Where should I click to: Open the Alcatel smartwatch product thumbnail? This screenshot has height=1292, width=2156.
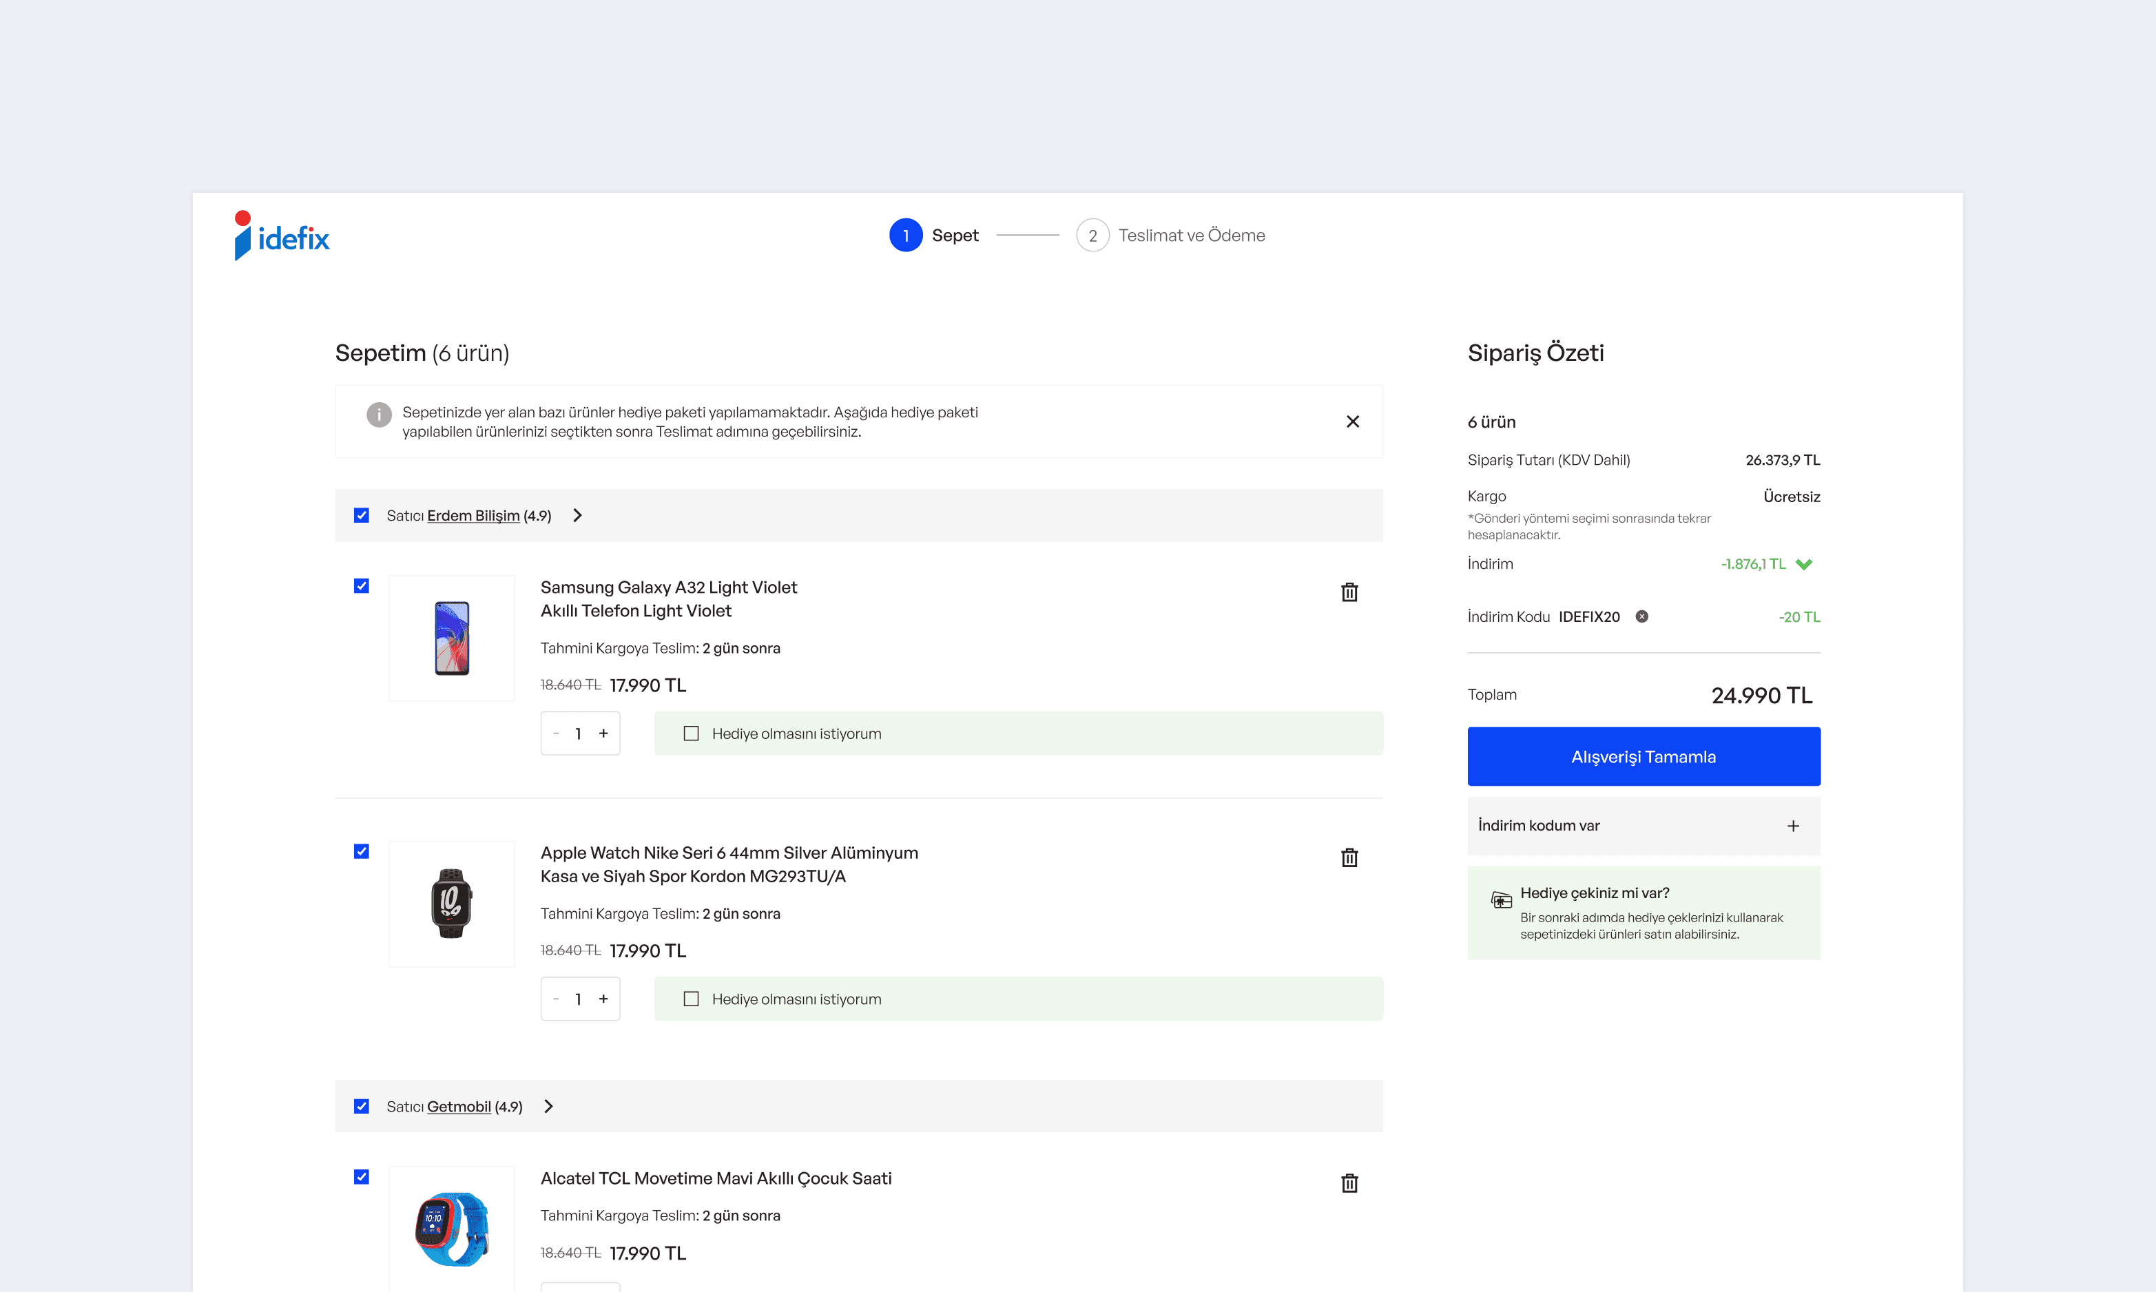tap(452, 1229)
